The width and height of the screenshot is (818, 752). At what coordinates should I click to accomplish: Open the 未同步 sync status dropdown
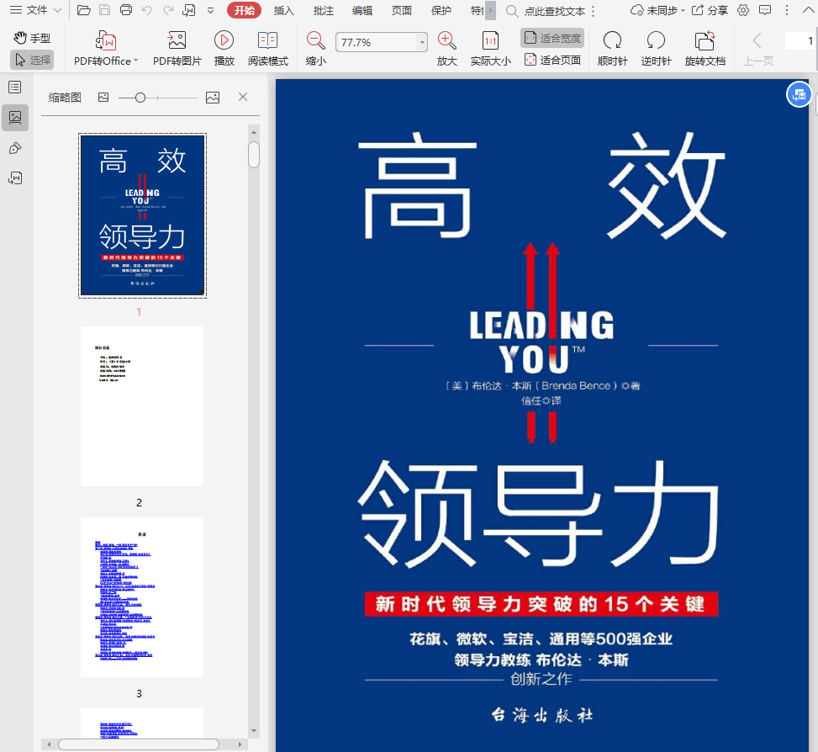(x=657, y=10)
